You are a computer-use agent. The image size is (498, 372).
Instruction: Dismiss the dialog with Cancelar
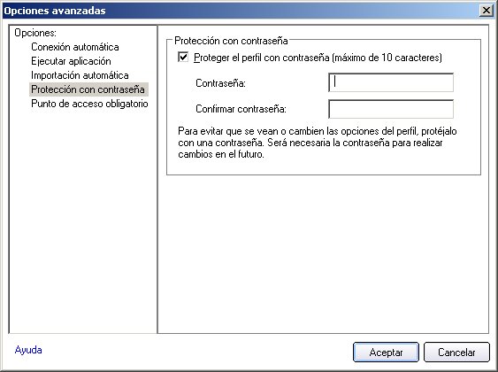tap(456, 352)
